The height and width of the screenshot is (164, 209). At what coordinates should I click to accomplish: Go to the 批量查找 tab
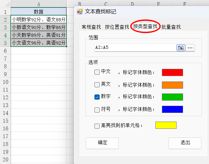point(171,27)
